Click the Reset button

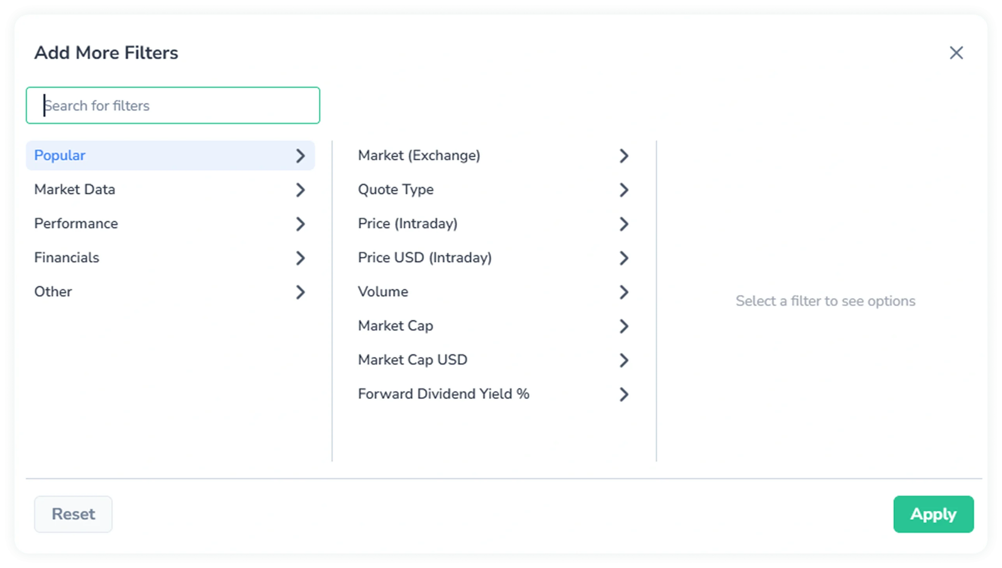[73, 514]
